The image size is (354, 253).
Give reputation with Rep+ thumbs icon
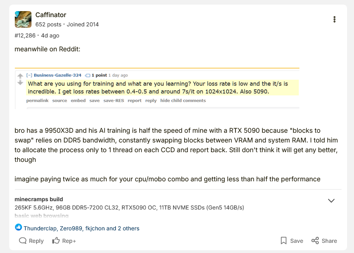(x=56, y=241)
